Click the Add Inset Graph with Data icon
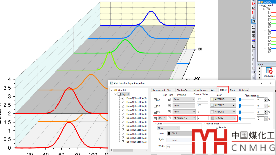 (x=254, y=68)
